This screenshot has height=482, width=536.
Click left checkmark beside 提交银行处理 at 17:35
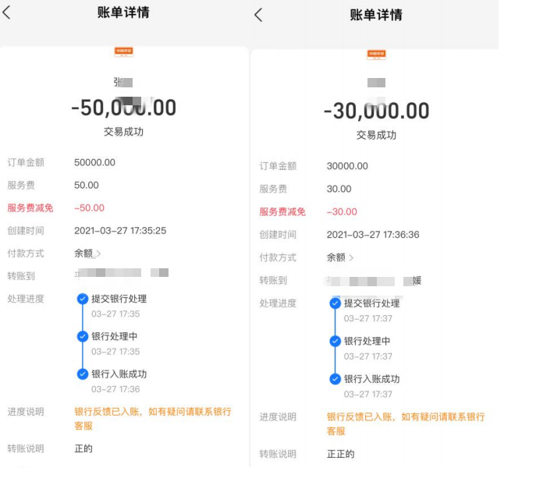(83, 299)
